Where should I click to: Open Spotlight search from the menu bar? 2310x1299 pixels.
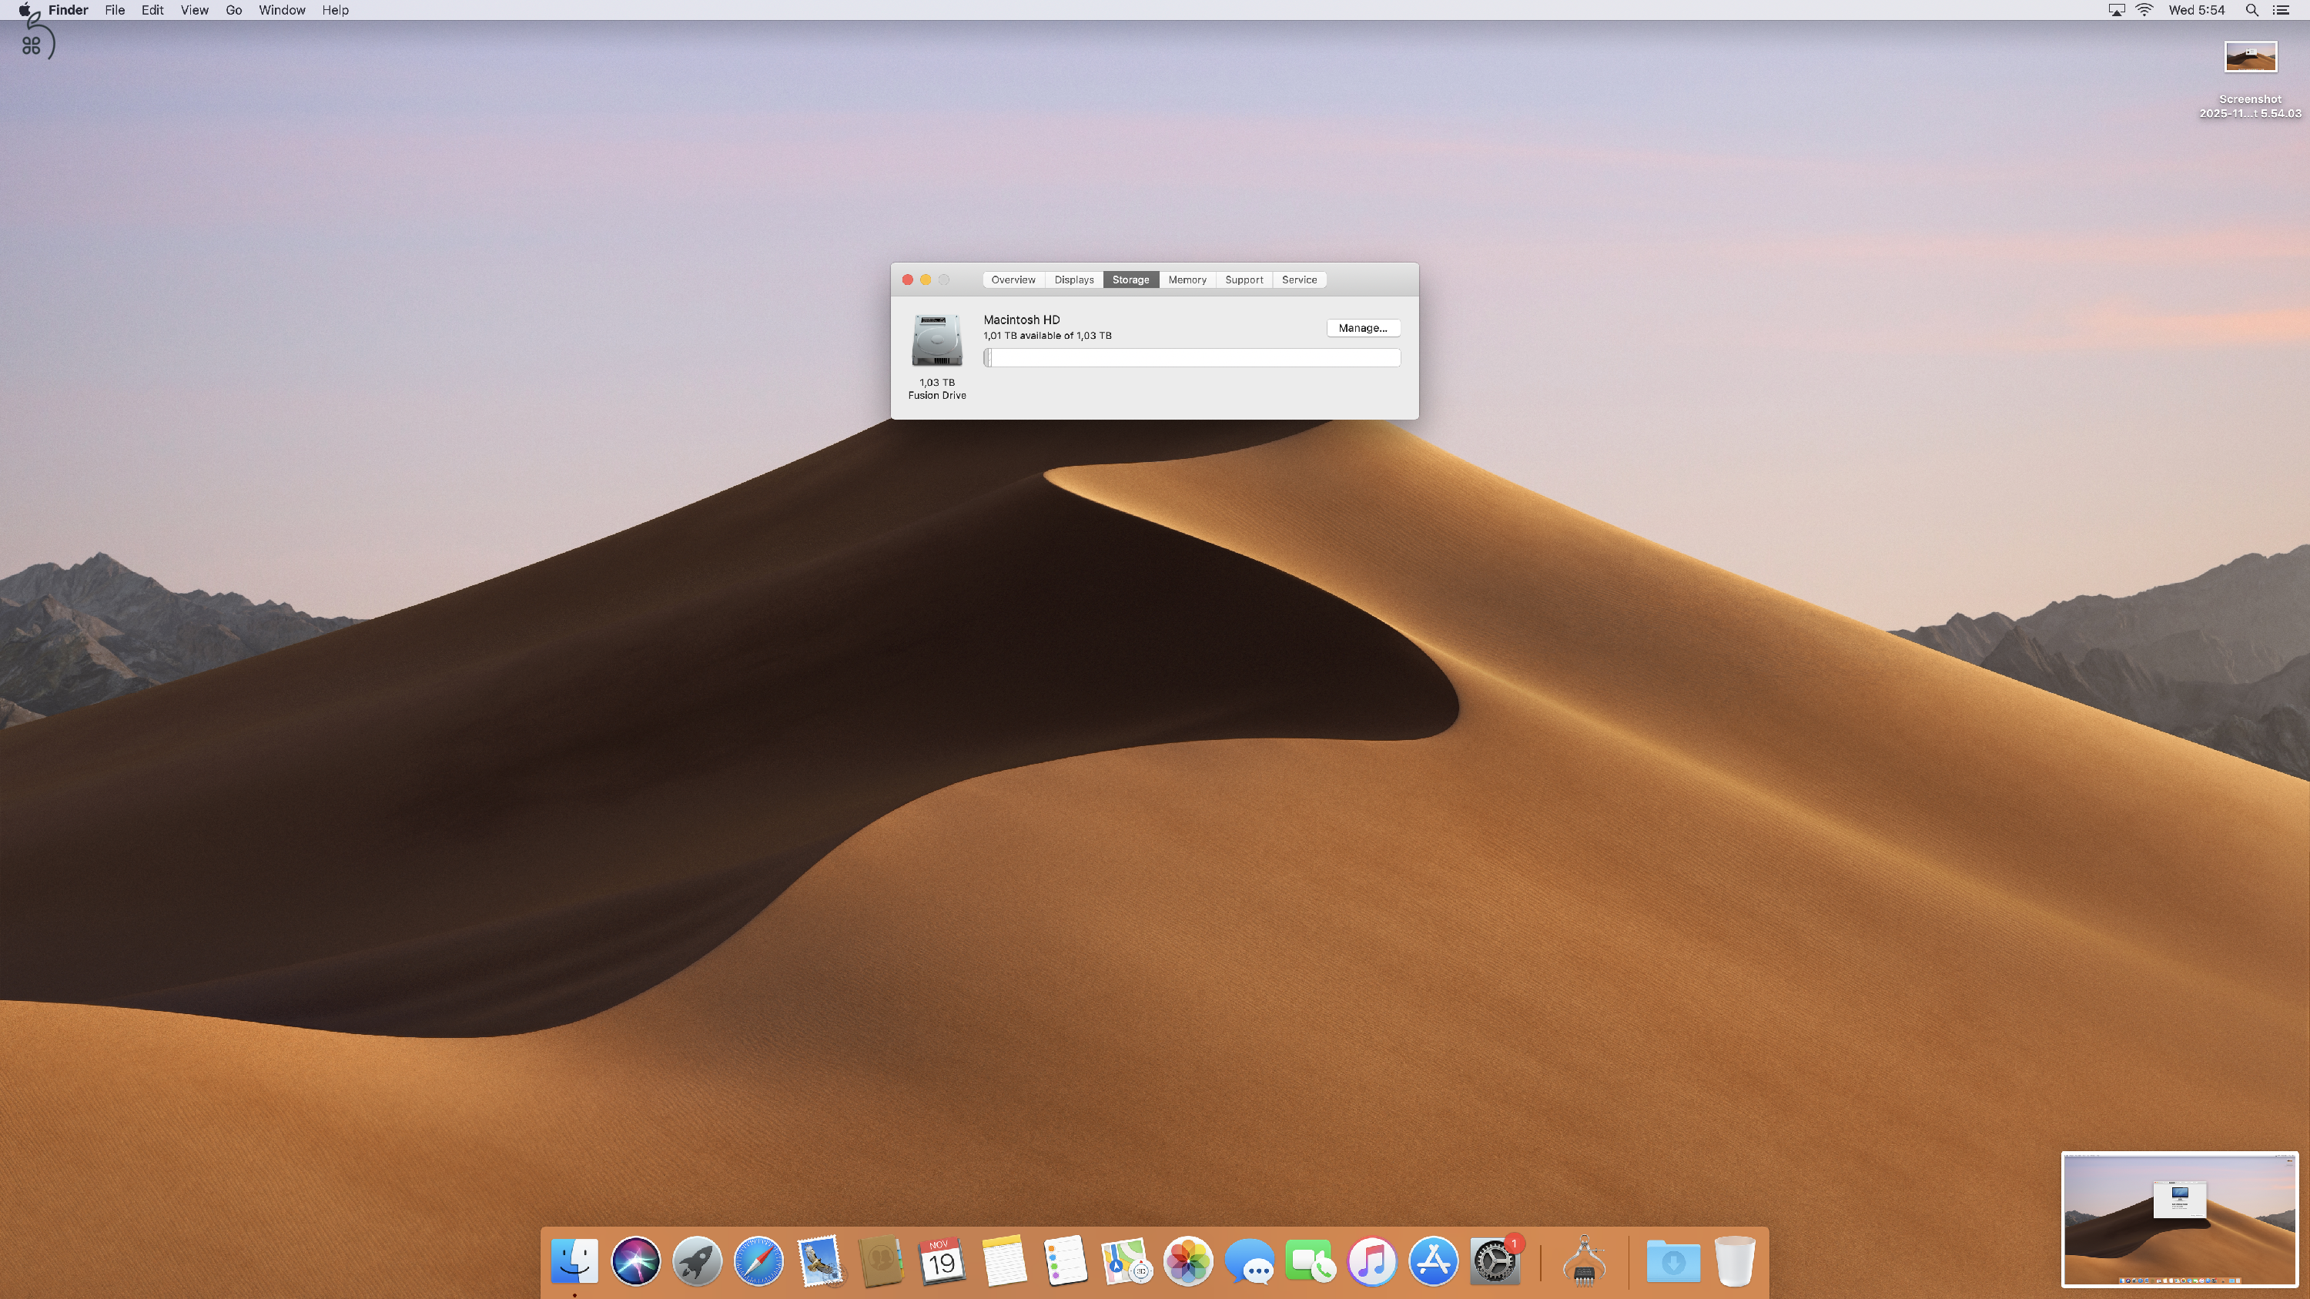click(x=2251, y=10)
